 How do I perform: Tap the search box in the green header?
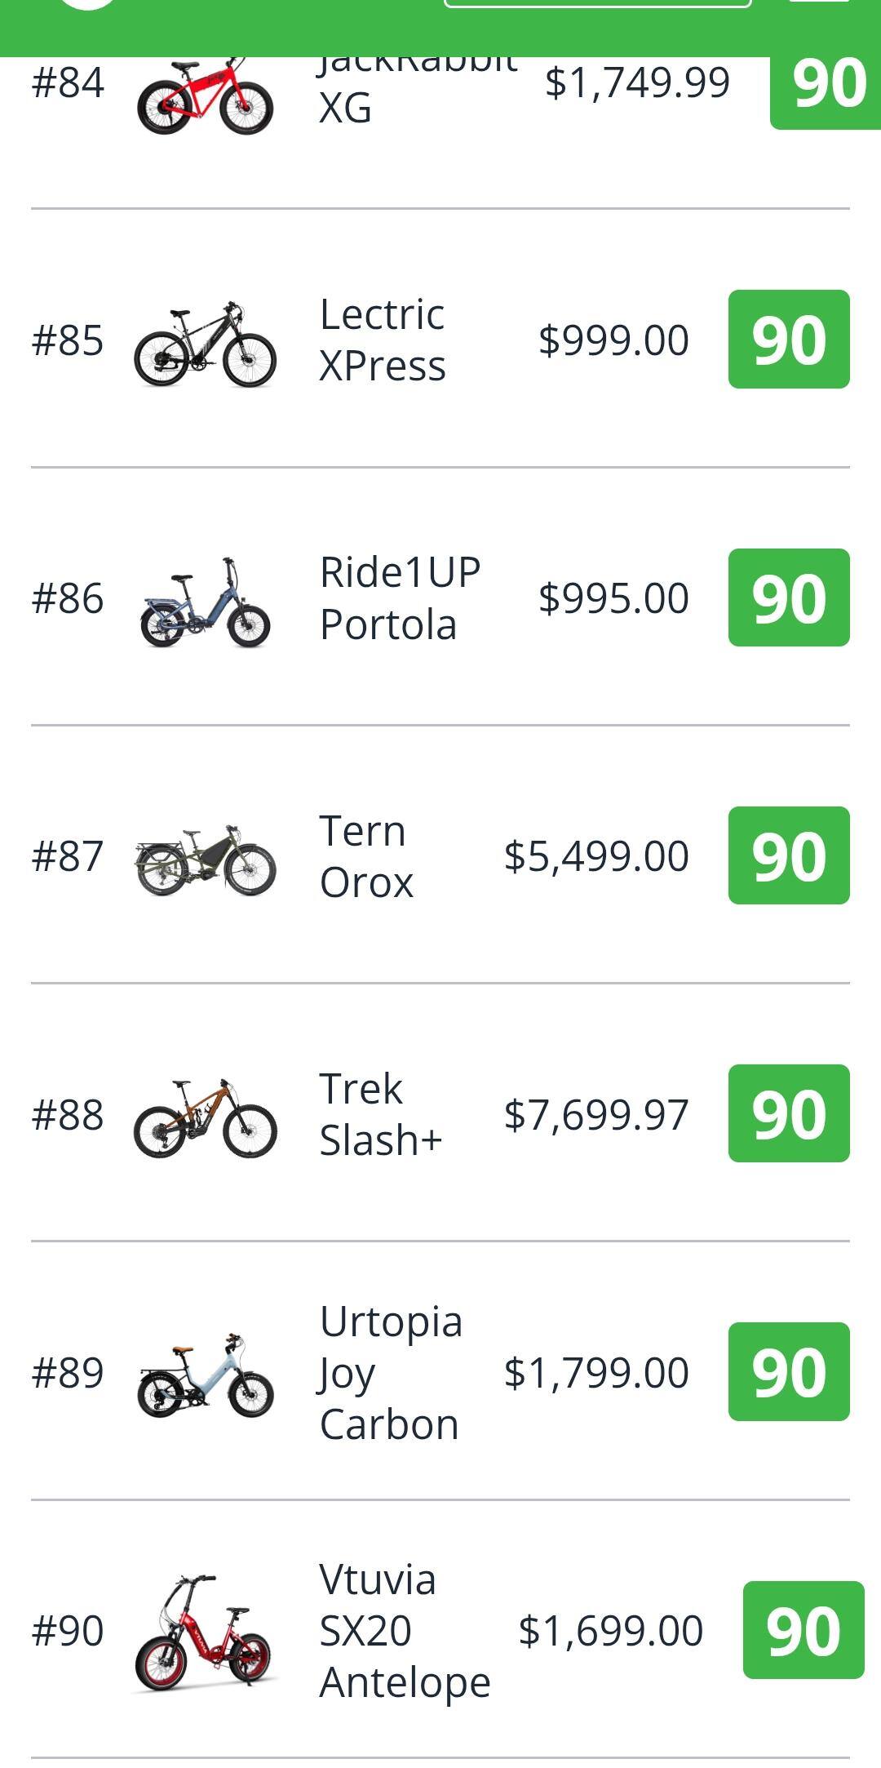[x=596, y=3]
